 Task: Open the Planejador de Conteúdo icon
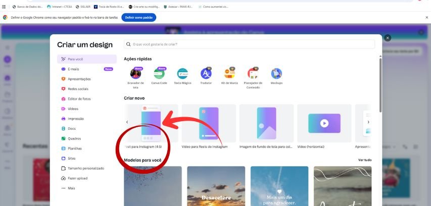[253, 74]
